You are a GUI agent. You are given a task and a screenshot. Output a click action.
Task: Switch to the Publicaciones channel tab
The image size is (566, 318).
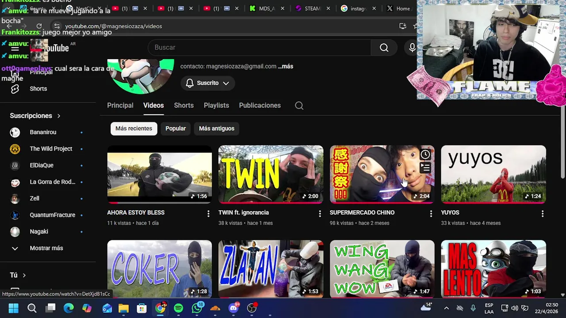(260, 106)
